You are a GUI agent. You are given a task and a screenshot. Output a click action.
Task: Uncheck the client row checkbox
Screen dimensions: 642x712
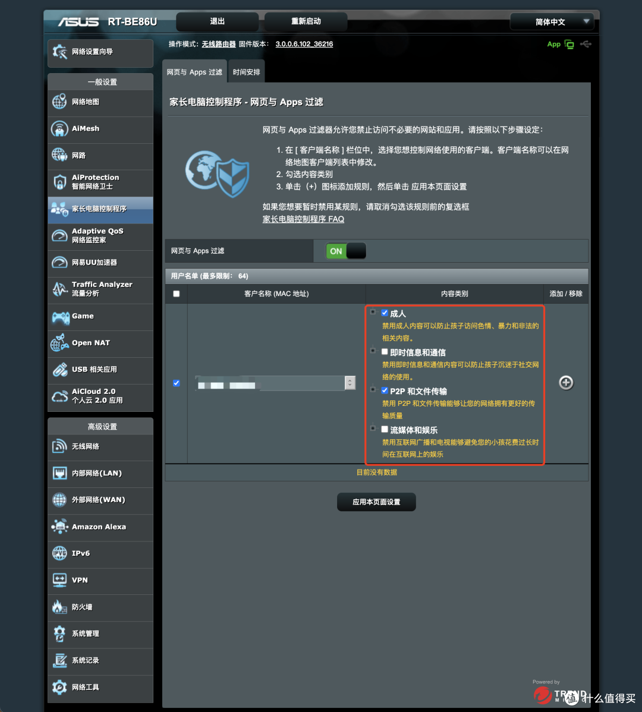tap(177, 383)
